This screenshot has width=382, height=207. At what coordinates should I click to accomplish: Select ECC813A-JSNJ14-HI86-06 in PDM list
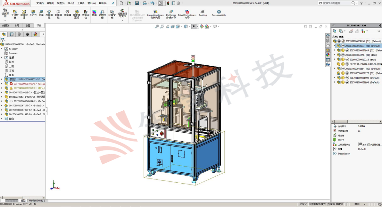[x=359, y=64]
